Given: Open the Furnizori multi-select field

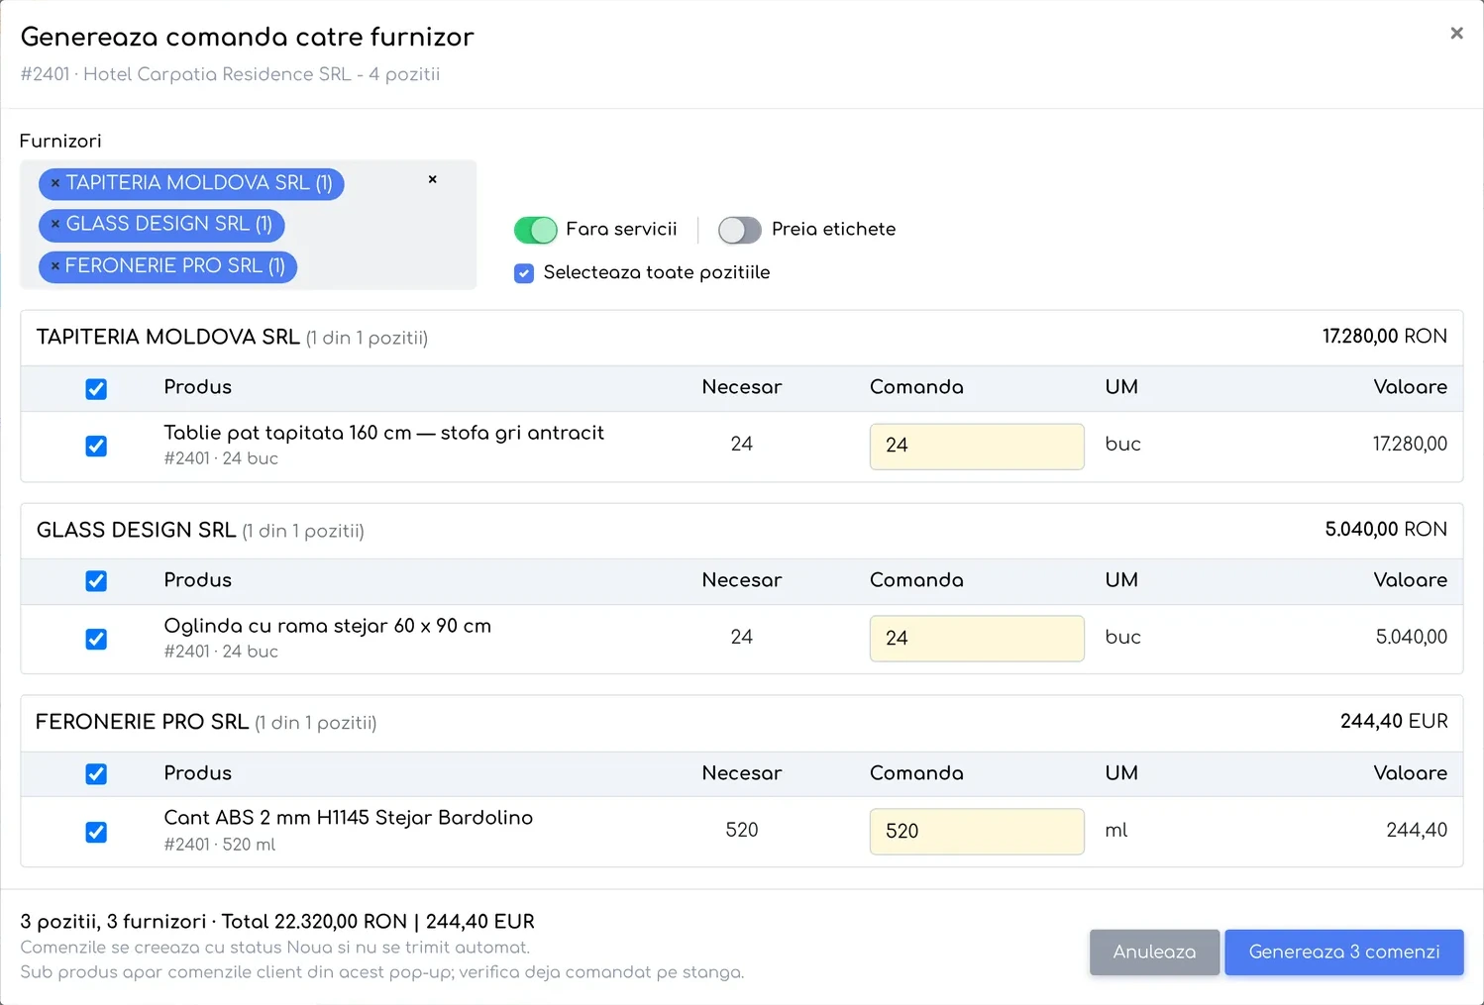Looking at the screenshot, I should point(248,225).
